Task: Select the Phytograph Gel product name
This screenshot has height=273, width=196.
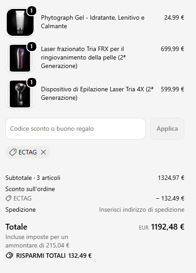Action: [x=93, y=22]
